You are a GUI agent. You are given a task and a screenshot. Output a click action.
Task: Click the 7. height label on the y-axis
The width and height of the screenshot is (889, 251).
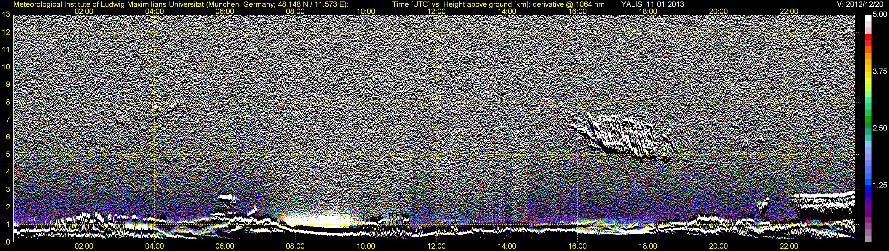8,120
